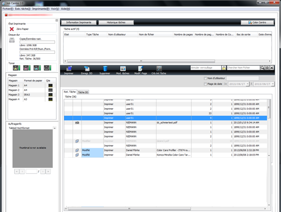
Task: Click the X icon to clear search
Action: click(272, 68)
